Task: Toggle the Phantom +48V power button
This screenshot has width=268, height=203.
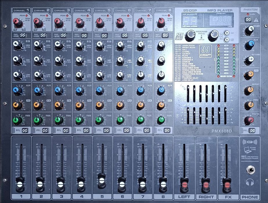Action: pos(248,20)
